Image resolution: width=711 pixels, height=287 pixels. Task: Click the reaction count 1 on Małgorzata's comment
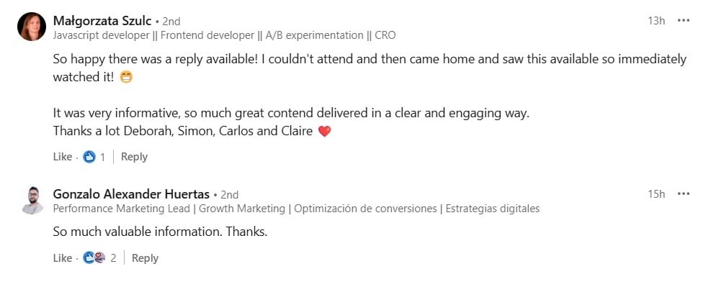click(x=102, y=157)
